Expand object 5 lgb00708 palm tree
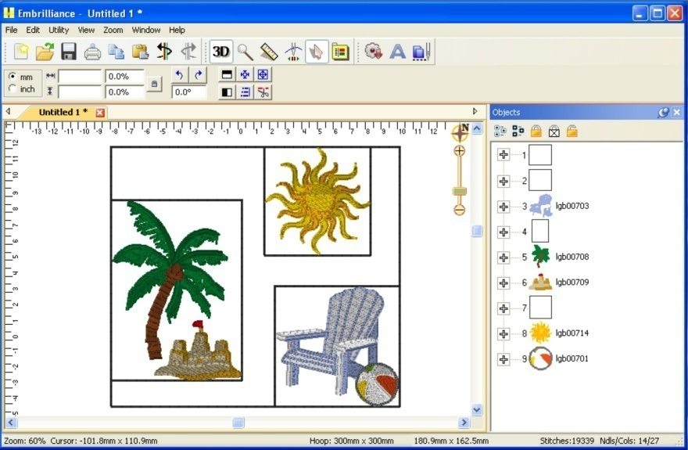Screen dimensions: 688x450 point(503,257)
